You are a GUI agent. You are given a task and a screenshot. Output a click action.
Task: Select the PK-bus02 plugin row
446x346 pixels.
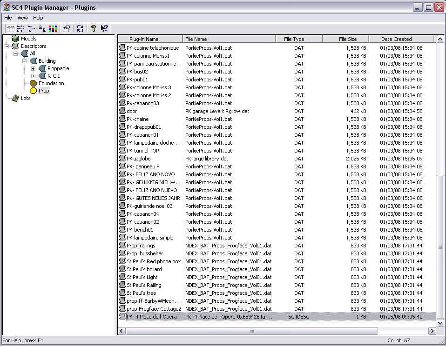[277, 72]
